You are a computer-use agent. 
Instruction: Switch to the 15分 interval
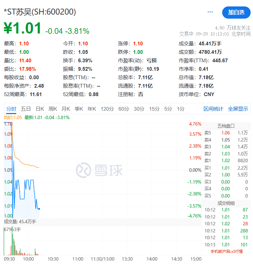[154, 109]
